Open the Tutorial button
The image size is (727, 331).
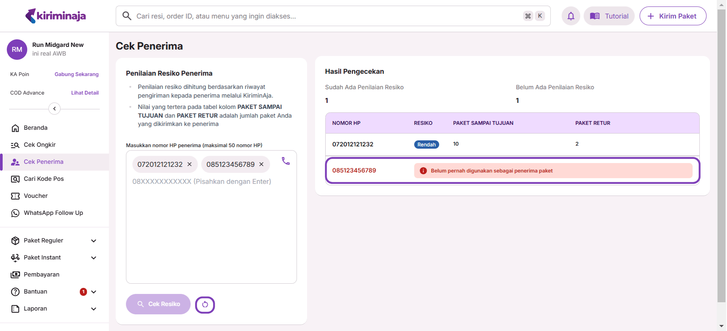click(x=609, y=16)
